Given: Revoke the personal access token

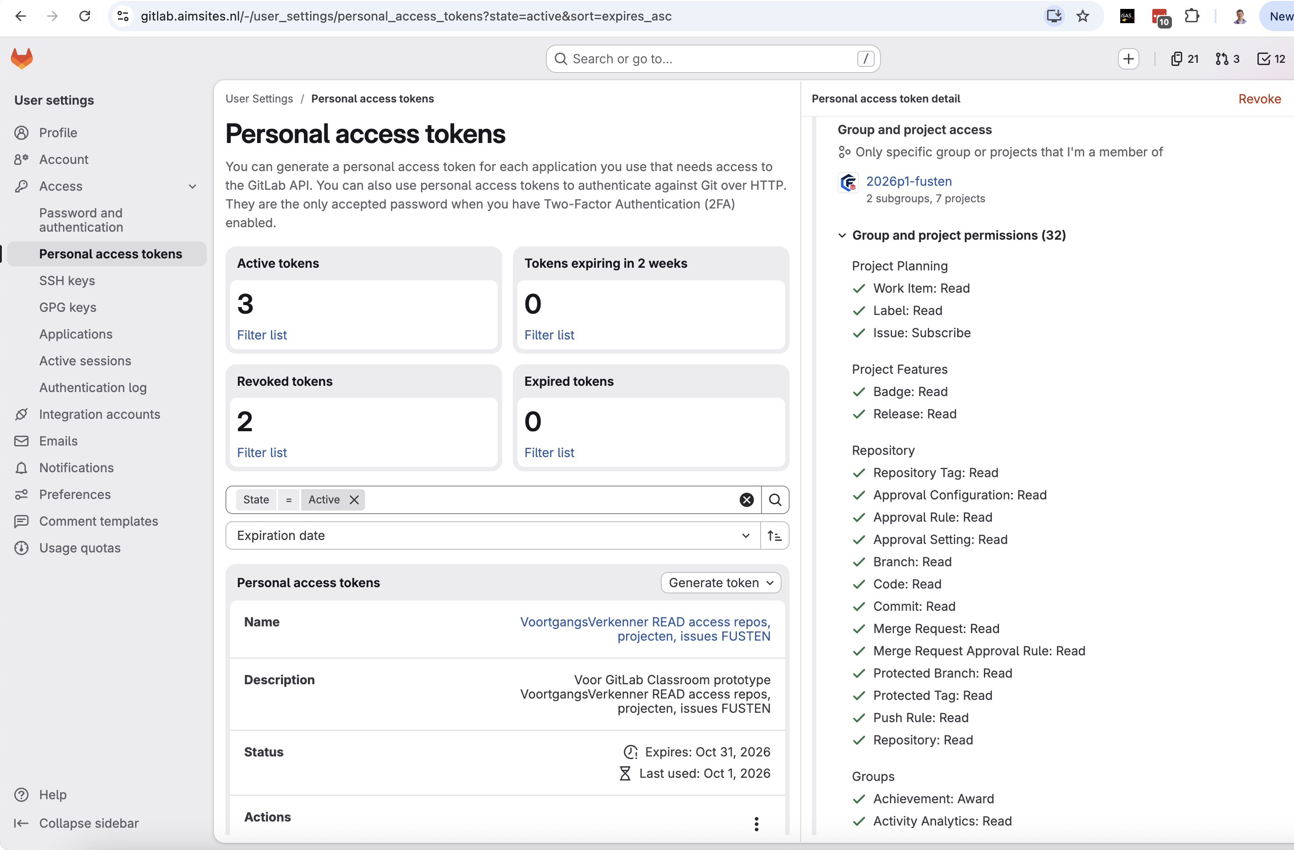Looking at the screenshot, I should click(1259, 99).
